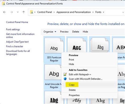The height and width of the screenshot is (104, 125).
Task: Open Download fonts for all languages
Action: (18, 52)
